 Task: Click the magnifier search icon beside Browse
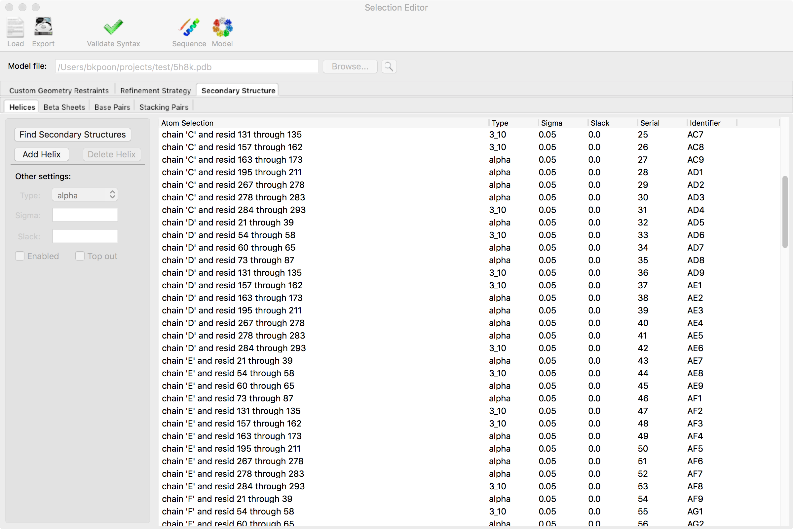point(389,66)
